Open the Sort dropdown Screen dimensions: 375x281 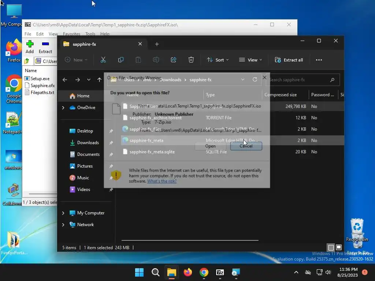[218, 60]
